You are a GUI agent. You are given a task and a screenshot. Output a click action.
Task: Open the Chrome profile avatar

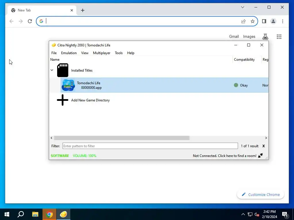coord(273,21)
